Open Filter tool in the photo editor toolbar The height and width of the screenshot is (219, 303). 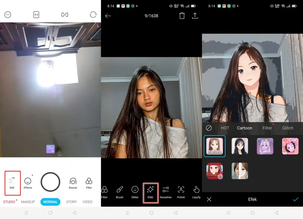pos(104,192)
